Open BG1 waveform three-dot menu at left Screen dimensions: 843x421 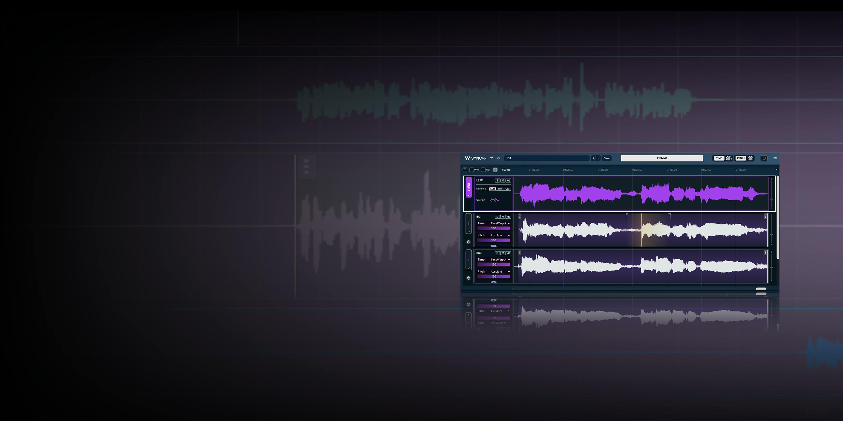[x=520, y=216]
